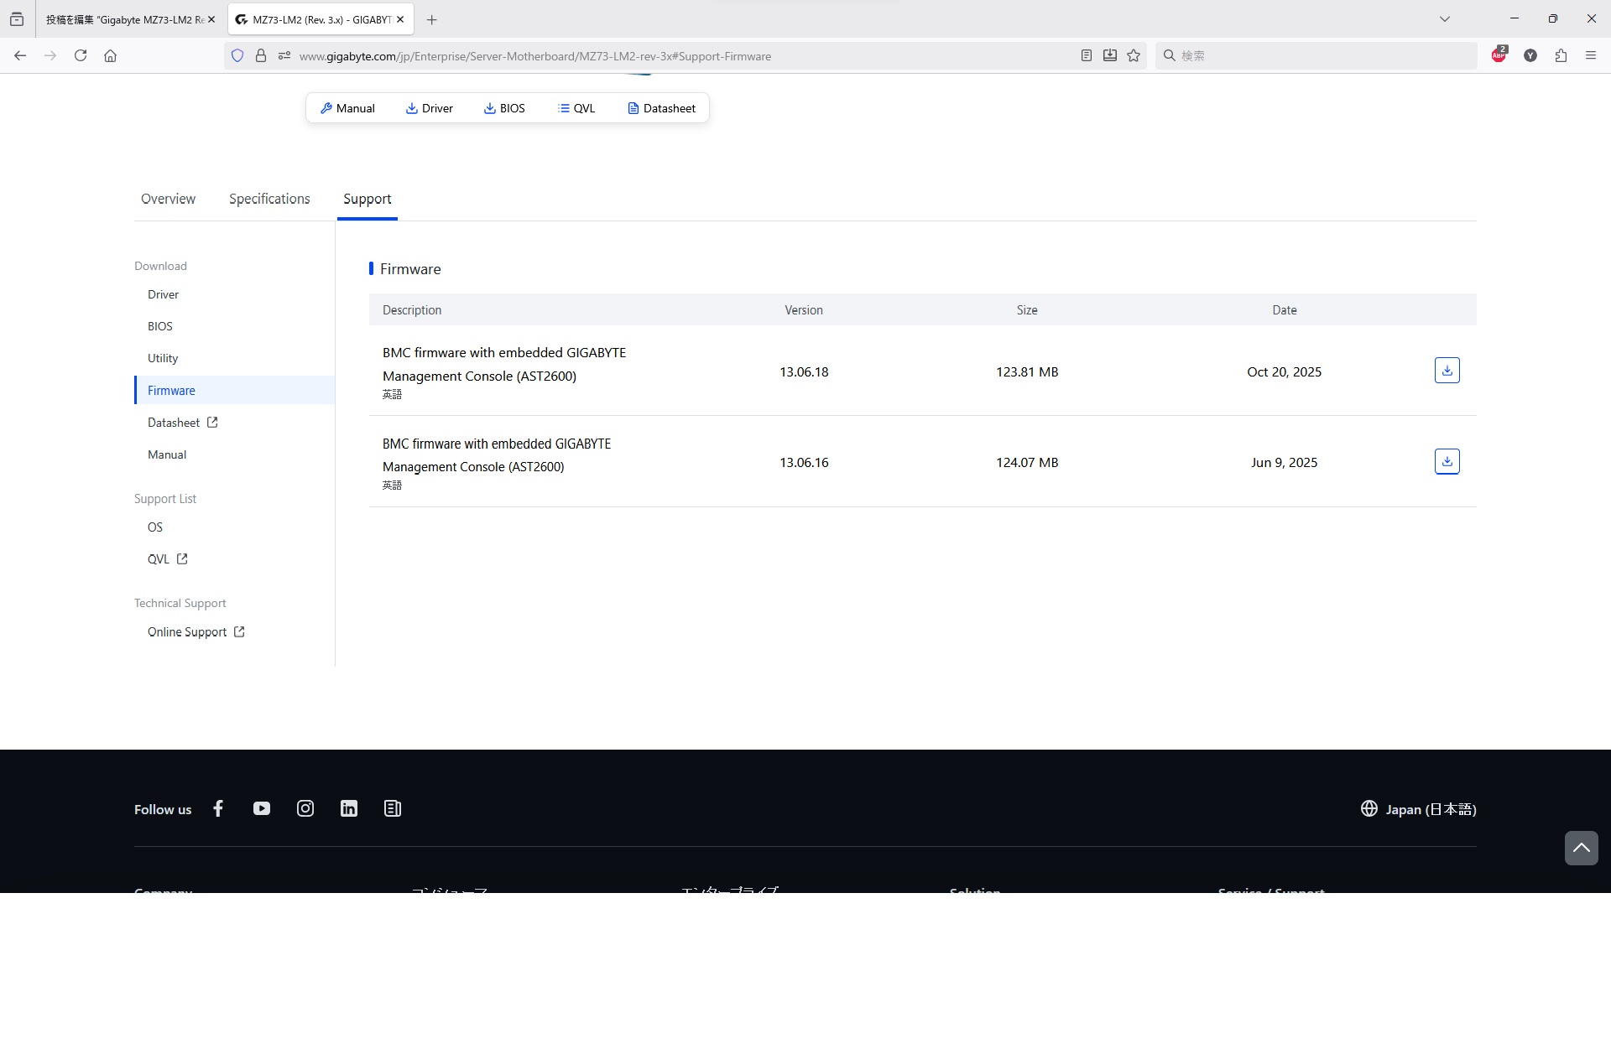Open the browser extensions menu

pos(1561,55)
